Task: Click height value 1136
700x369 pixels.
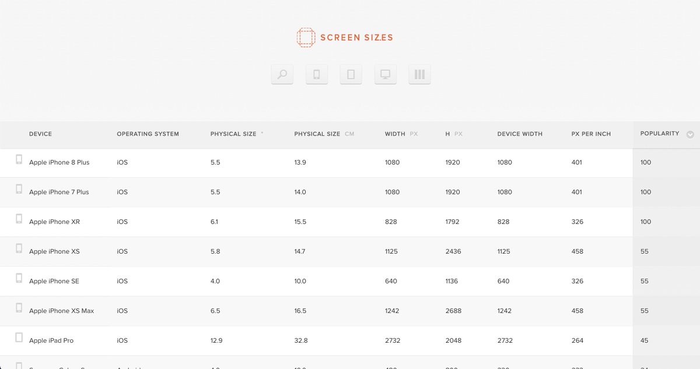Action: click(x=452, y=282)
